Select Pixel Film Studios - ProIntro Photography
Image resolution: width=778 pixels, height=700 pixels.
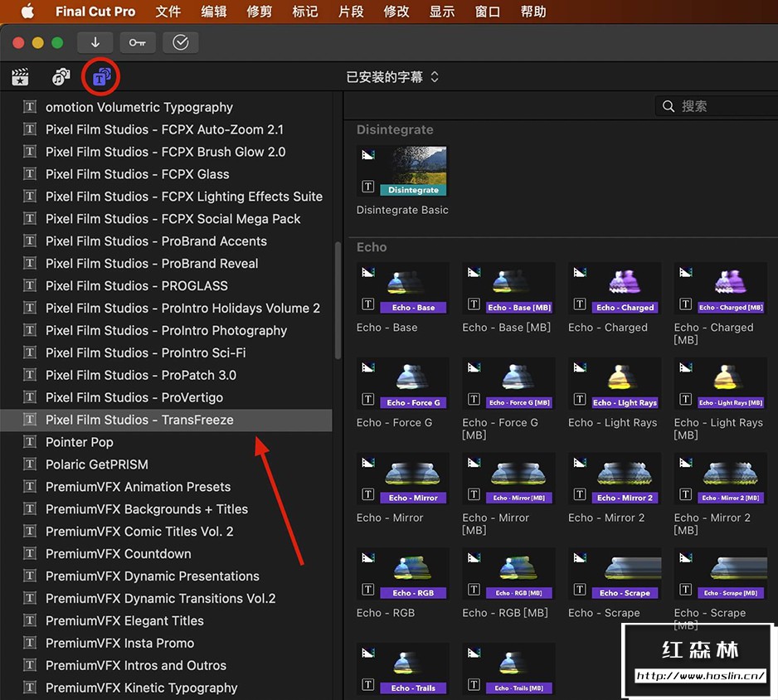click(x=166, y=330)
